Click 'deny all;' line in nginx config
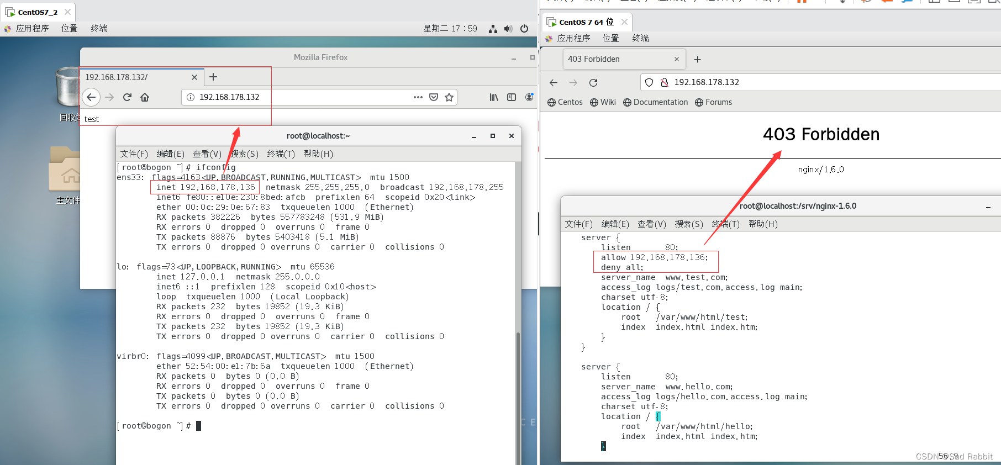 tap(622, 267)
